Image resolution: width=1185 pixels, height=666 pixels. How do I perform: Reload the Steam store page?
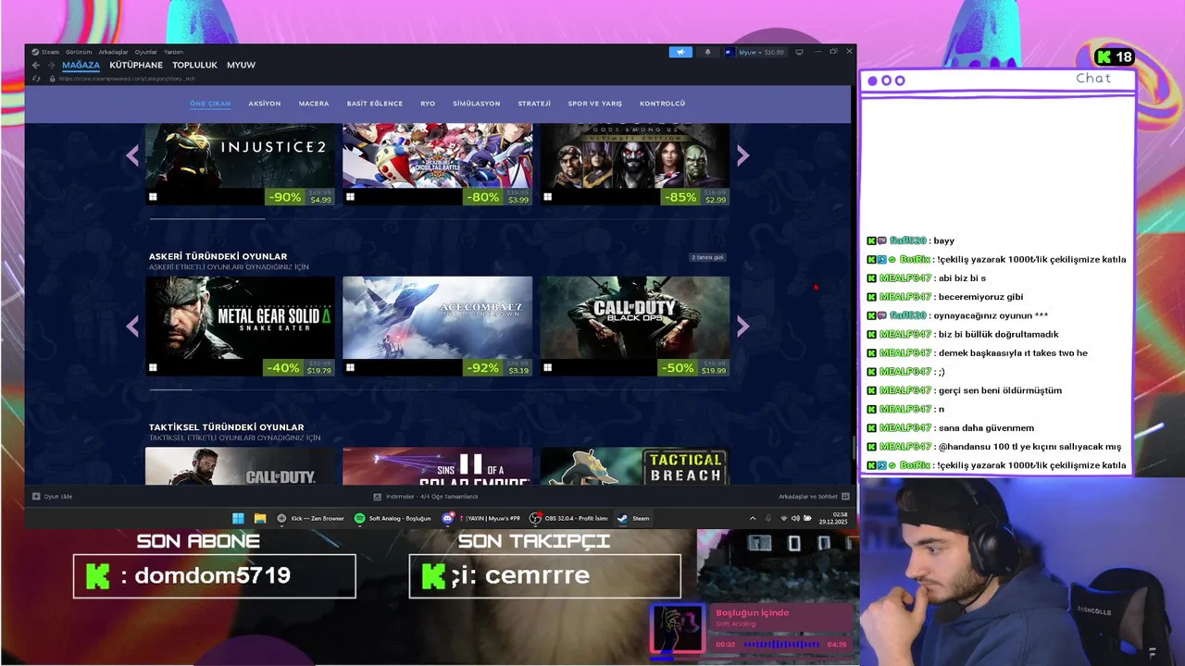(x=36, y=79)
